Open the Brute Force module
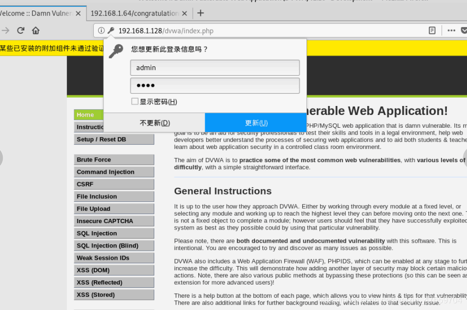 click(114, 160)
